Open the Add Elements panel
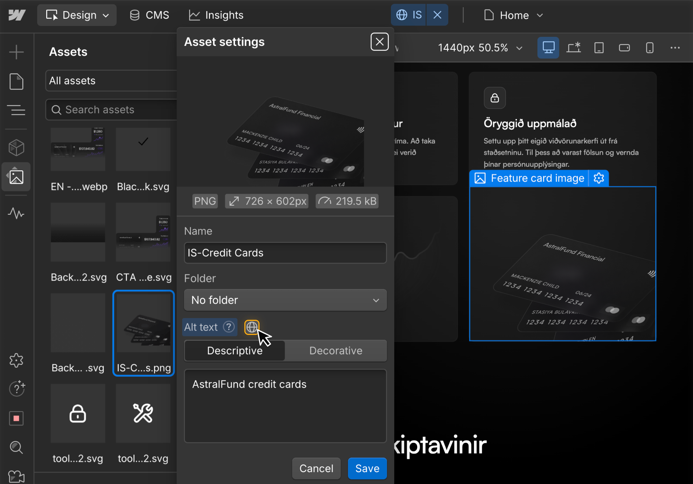This screenshot has width=693, height=484. [16, 52]
